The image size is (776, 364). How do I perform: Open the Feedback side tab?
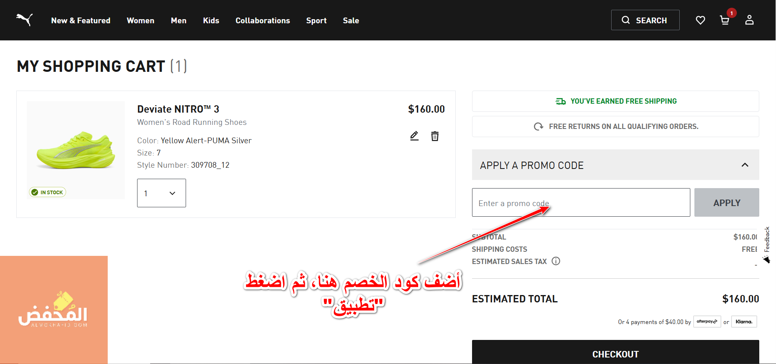pos(767,244)
